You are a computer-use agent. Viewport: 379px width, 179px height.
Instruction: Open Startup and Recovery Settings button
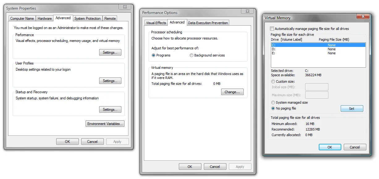[x=110, y=110]
